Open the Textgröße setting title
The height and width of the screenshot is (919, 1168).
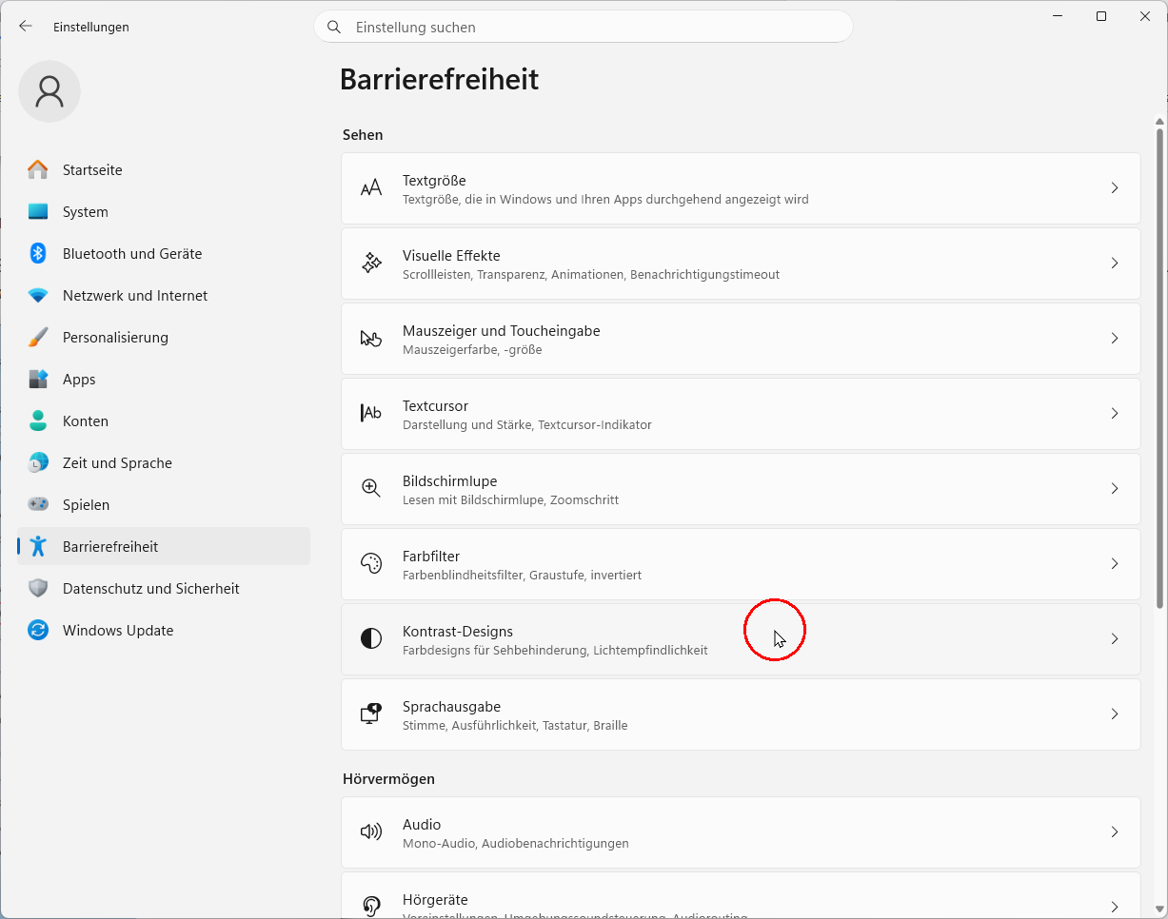[434, 181]
